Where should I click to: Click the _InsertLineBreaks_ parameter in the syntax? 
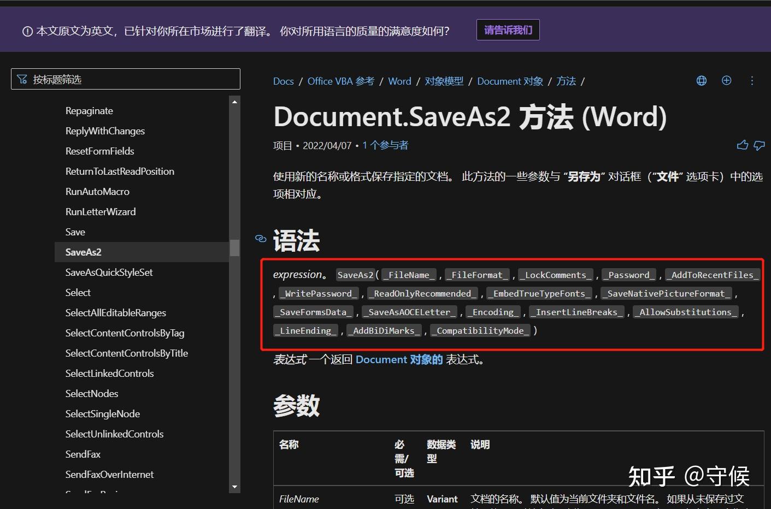pyautogui.click(x=576, y=312)
